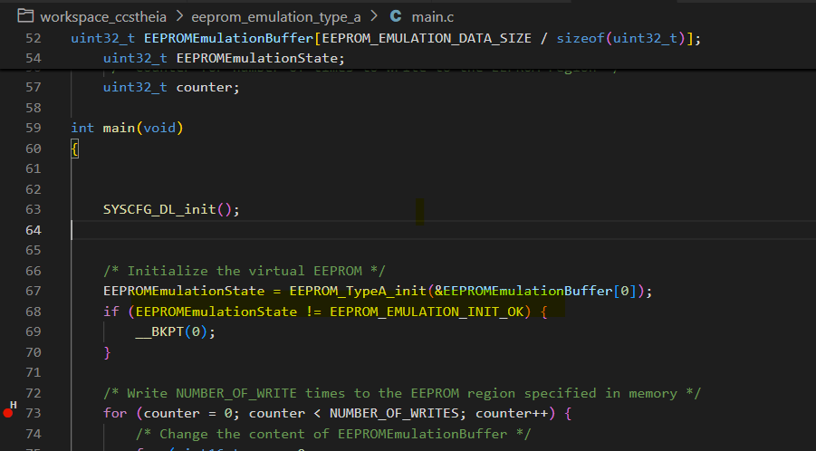
Task: Click line number 59 in gutter
Action: coord(34,128)
